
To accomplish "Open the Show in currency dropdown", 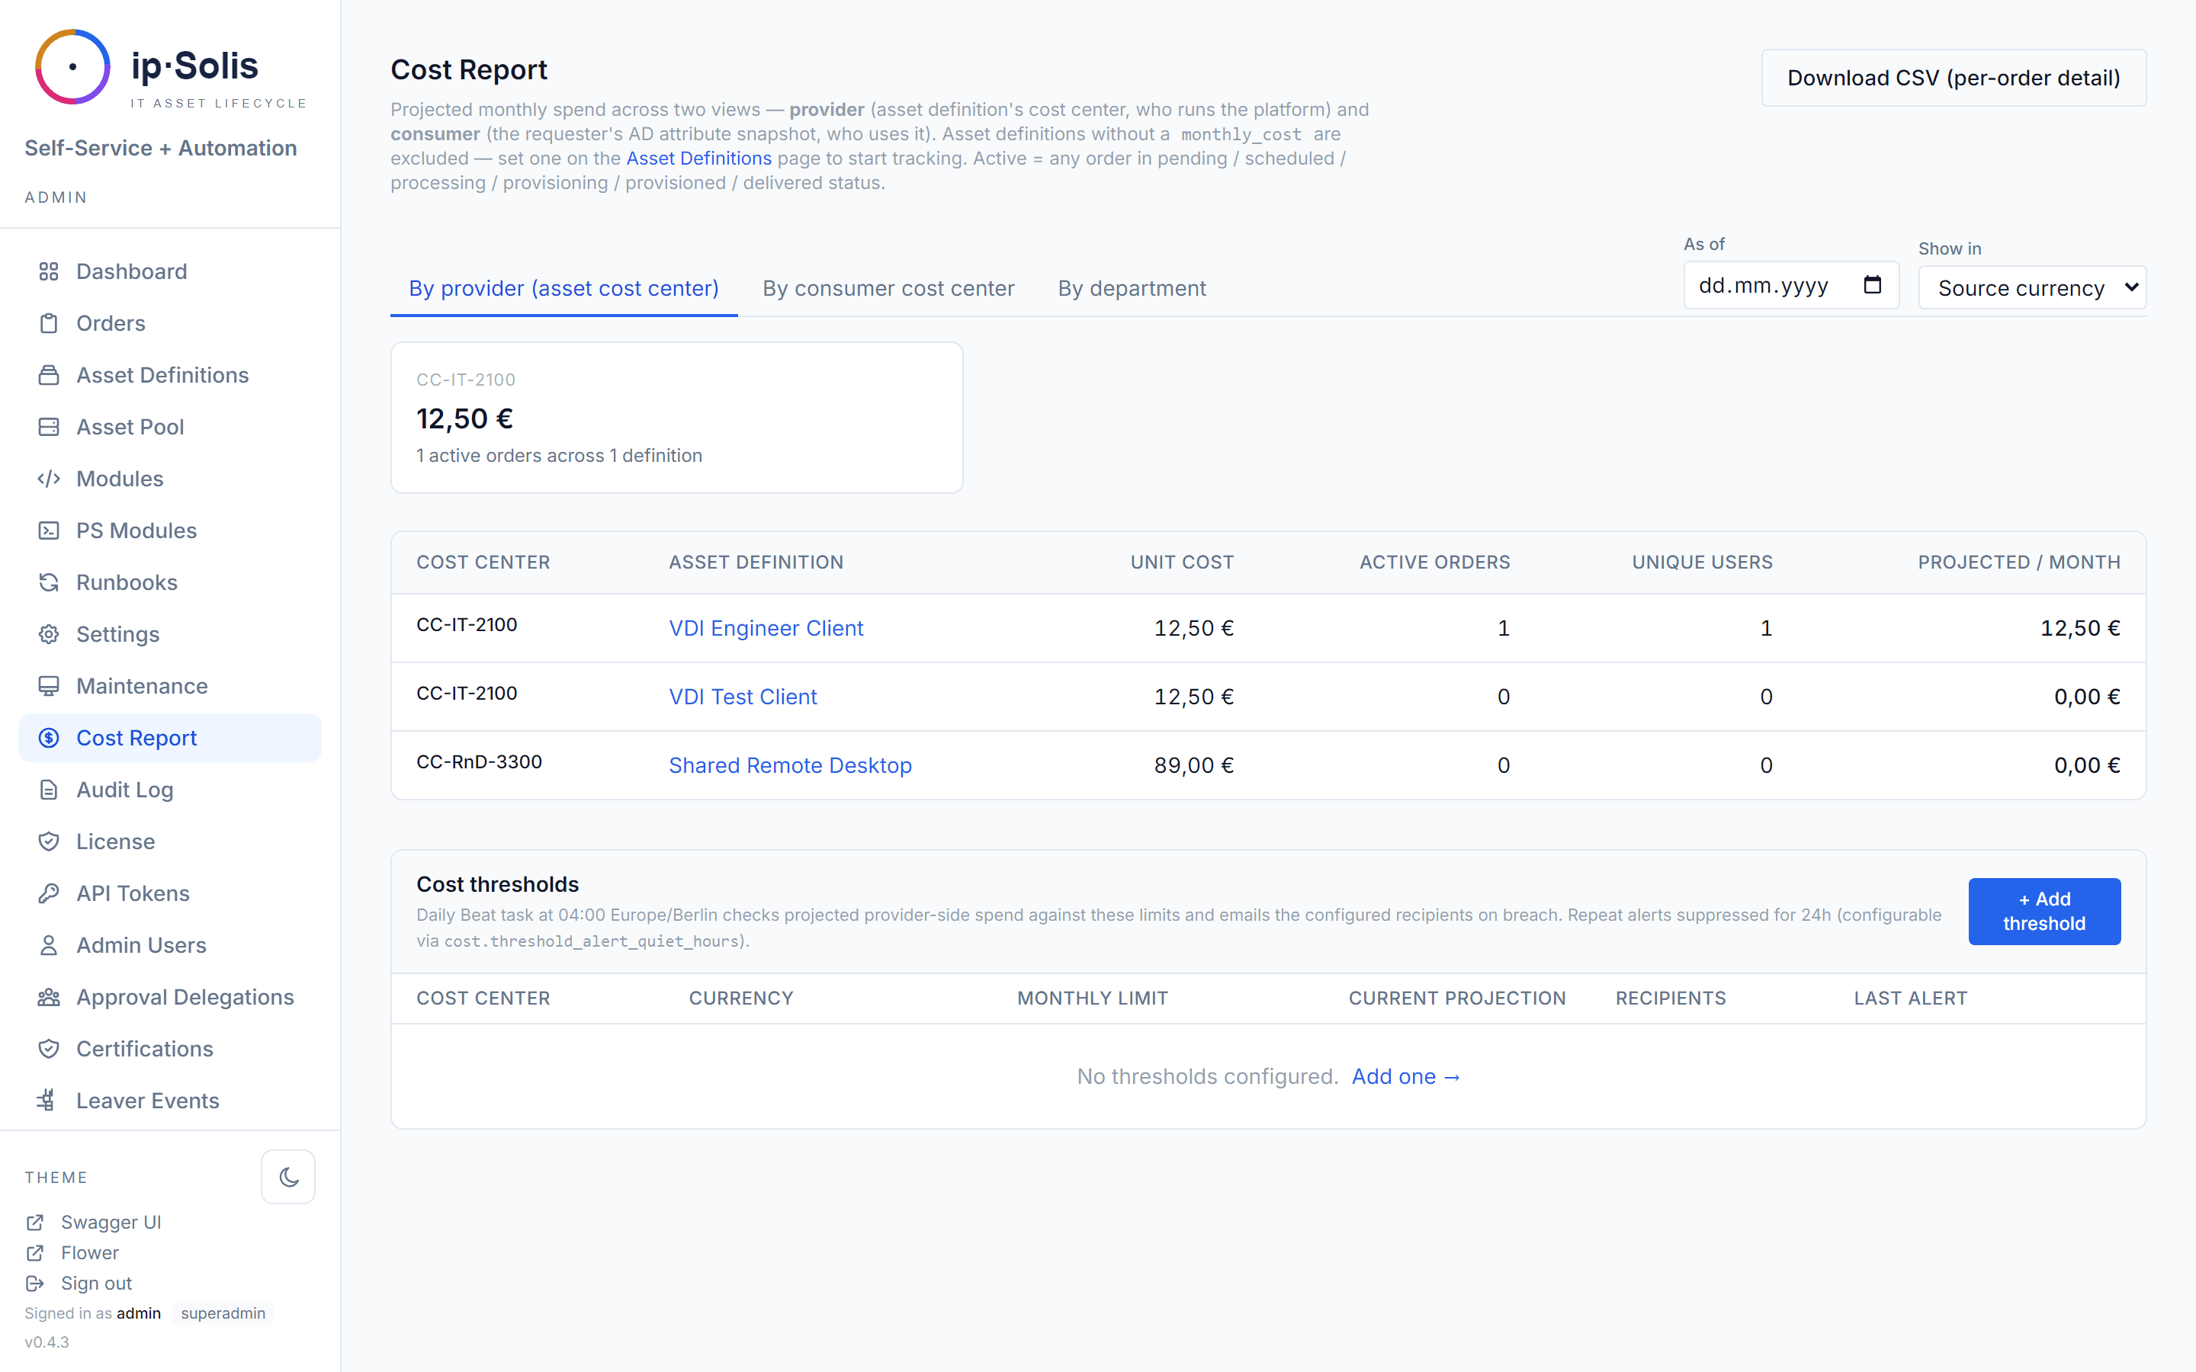I will pos(2032,287).
